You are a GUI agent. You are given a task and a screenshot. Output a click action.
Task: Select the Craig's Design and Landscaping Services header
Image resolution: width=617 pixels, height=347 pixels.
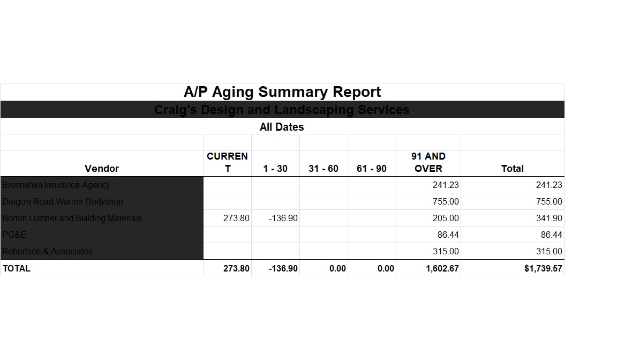click(x=282, y=110)
